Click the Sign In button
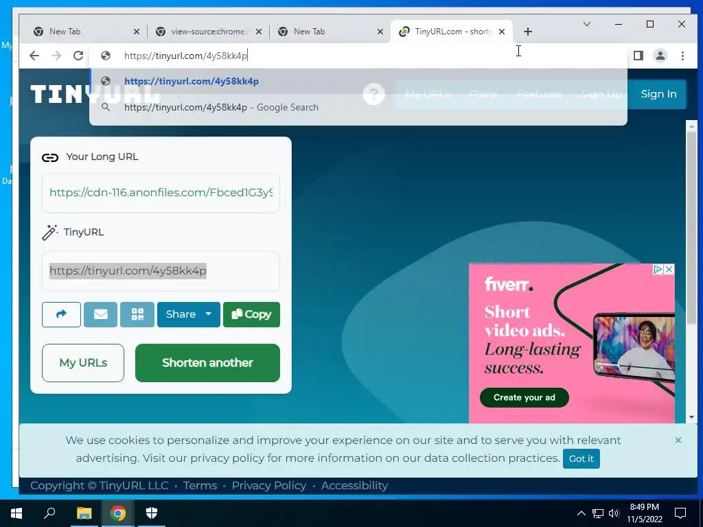This screenshot has width=703, height=527. click(x=658, y=94)
